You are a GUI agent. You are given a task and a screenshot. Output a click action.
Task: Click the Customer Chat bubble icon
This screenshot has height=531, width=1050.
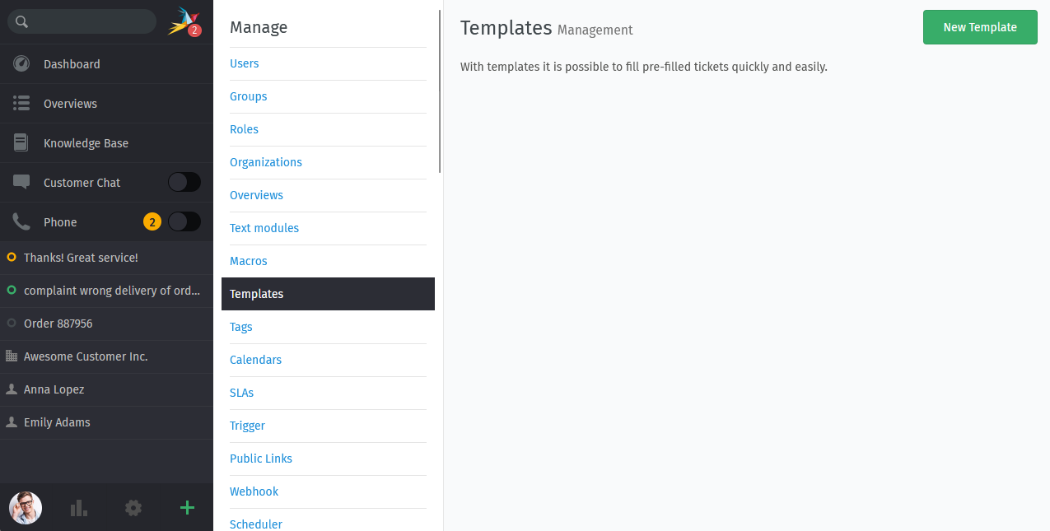21,183
